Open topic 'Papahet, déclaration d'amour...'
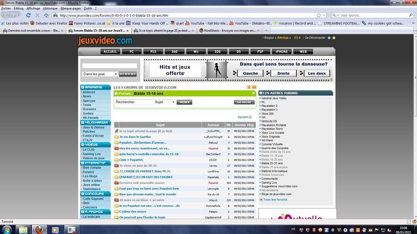This screenshot has width=417, height=234. click(143, 142)
